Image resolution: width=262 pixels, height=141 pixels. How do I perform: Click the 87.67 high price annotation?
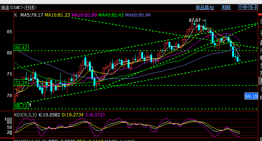tap(195, 20)
